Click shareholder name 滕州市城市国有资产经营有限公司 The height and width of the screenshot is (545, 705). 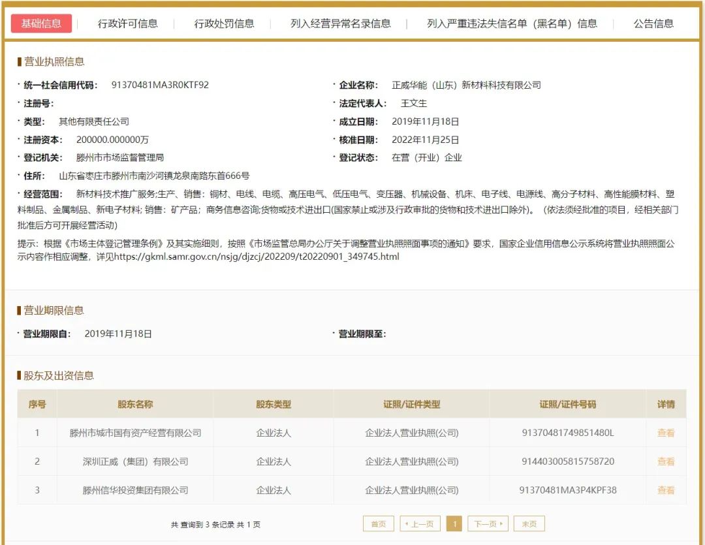click(x=135, y=433)
